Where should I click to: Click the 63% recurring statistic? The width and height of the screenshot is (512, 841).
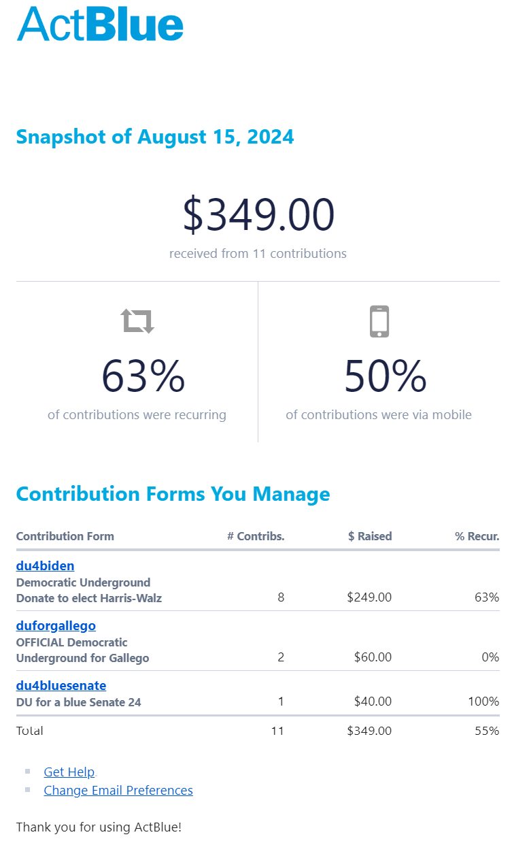tap(143, 376)
